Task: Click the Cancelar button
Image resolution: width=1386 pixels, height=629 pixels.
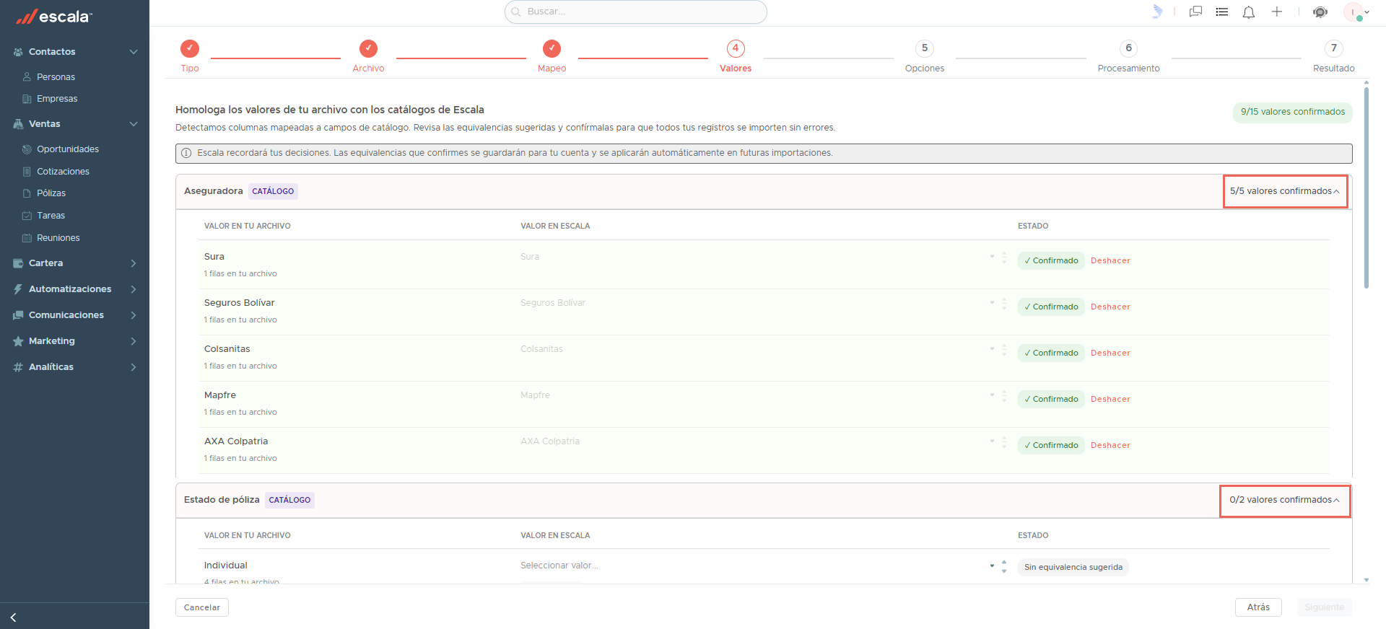Action: (202, 607)
